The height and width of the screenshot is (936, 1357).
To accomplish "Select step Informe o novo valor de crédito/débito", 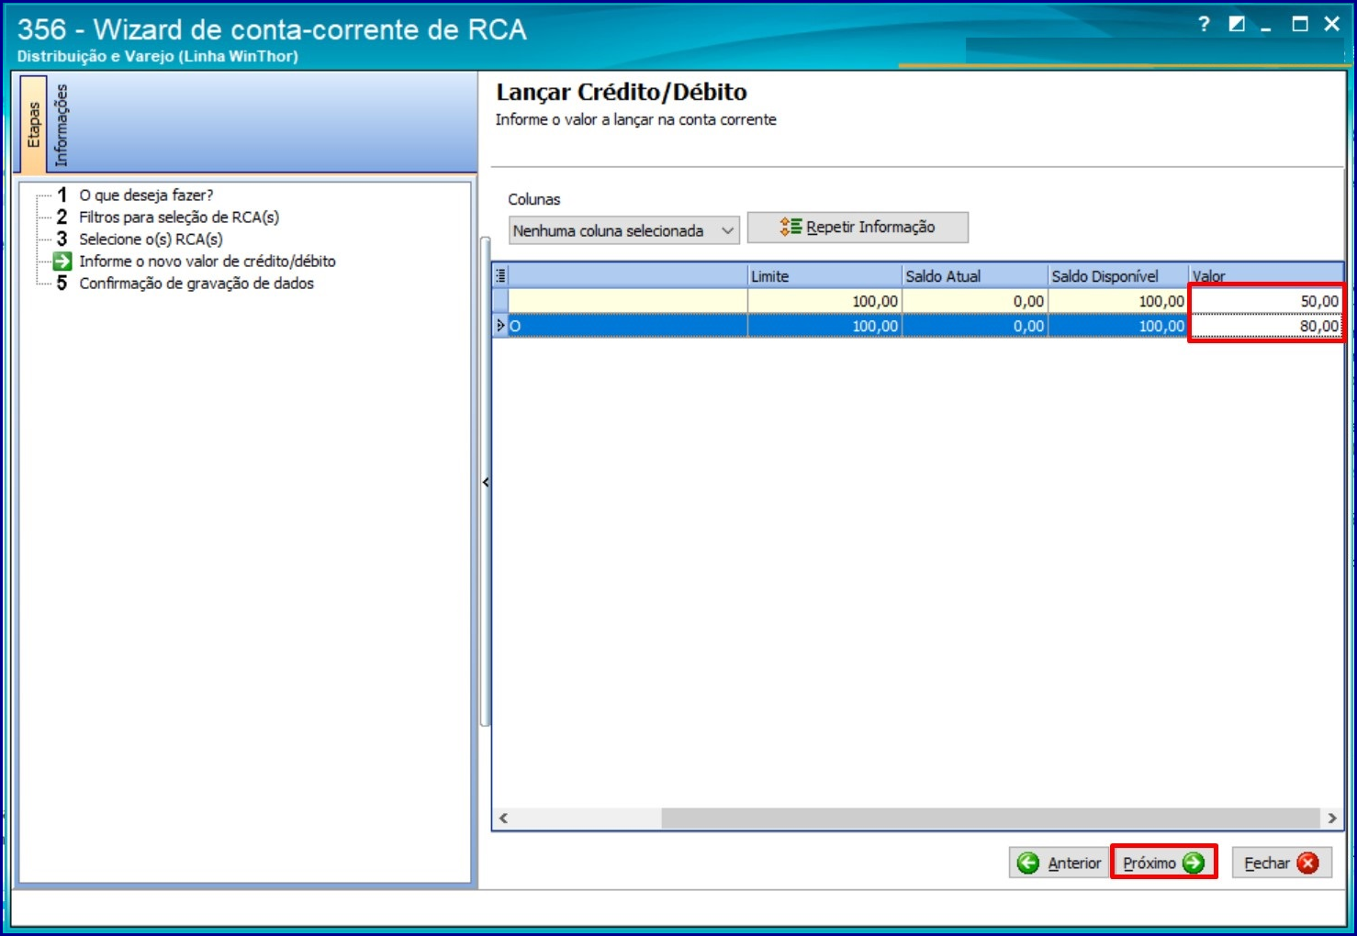I will pyautogui.click(x=207, y=261).
